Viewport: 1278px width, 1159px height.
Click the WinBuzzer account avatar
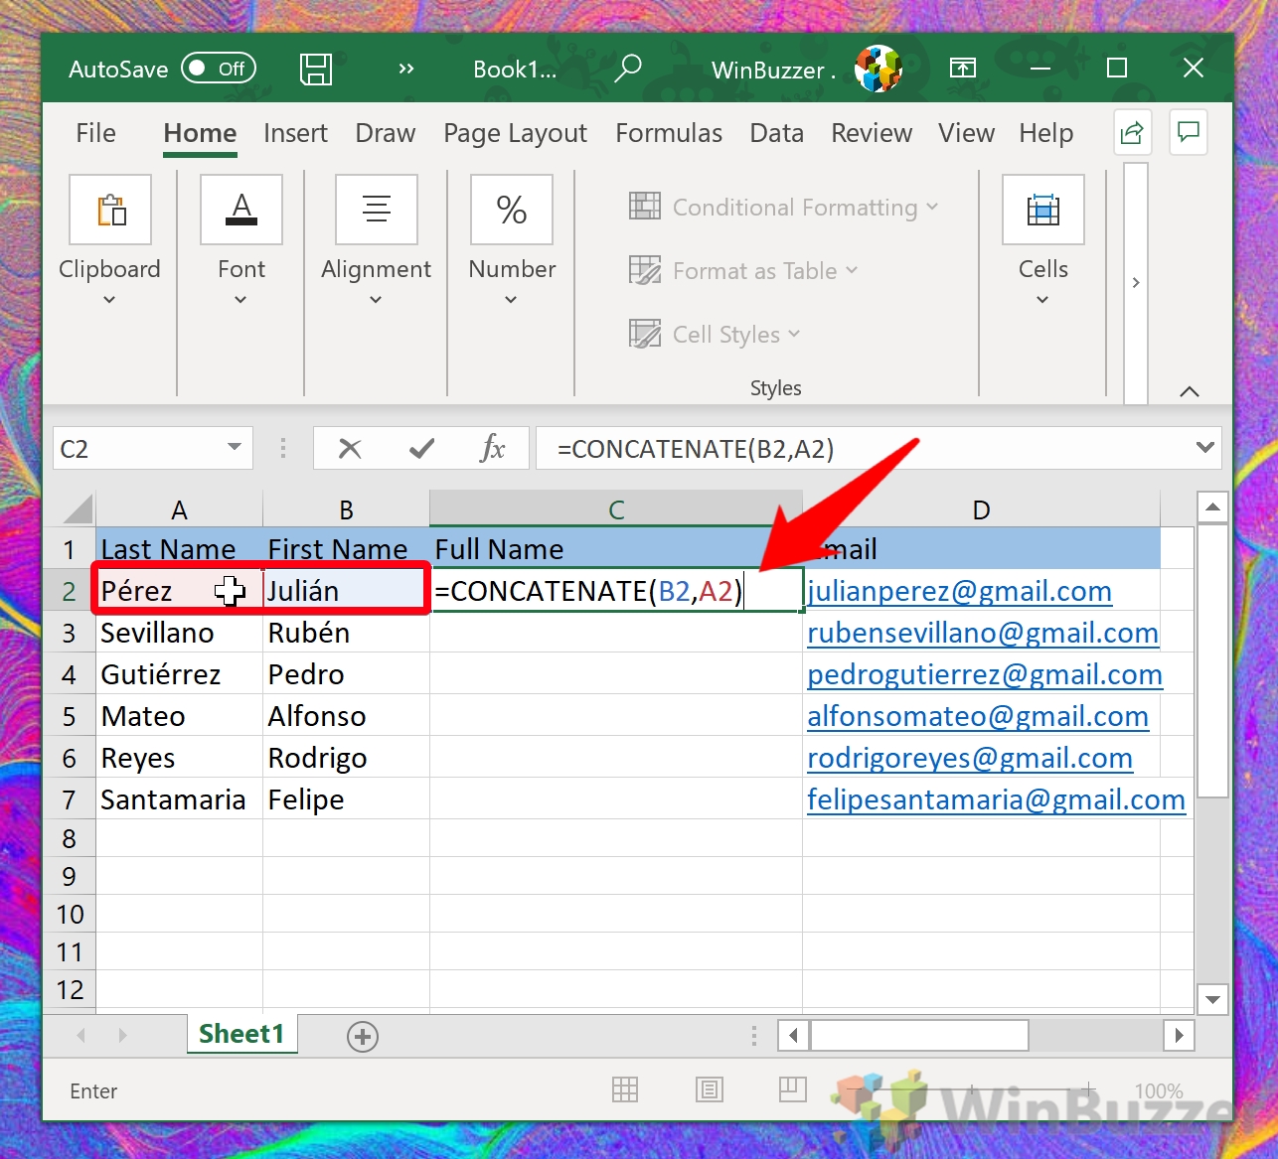click(x=878, y=69)
